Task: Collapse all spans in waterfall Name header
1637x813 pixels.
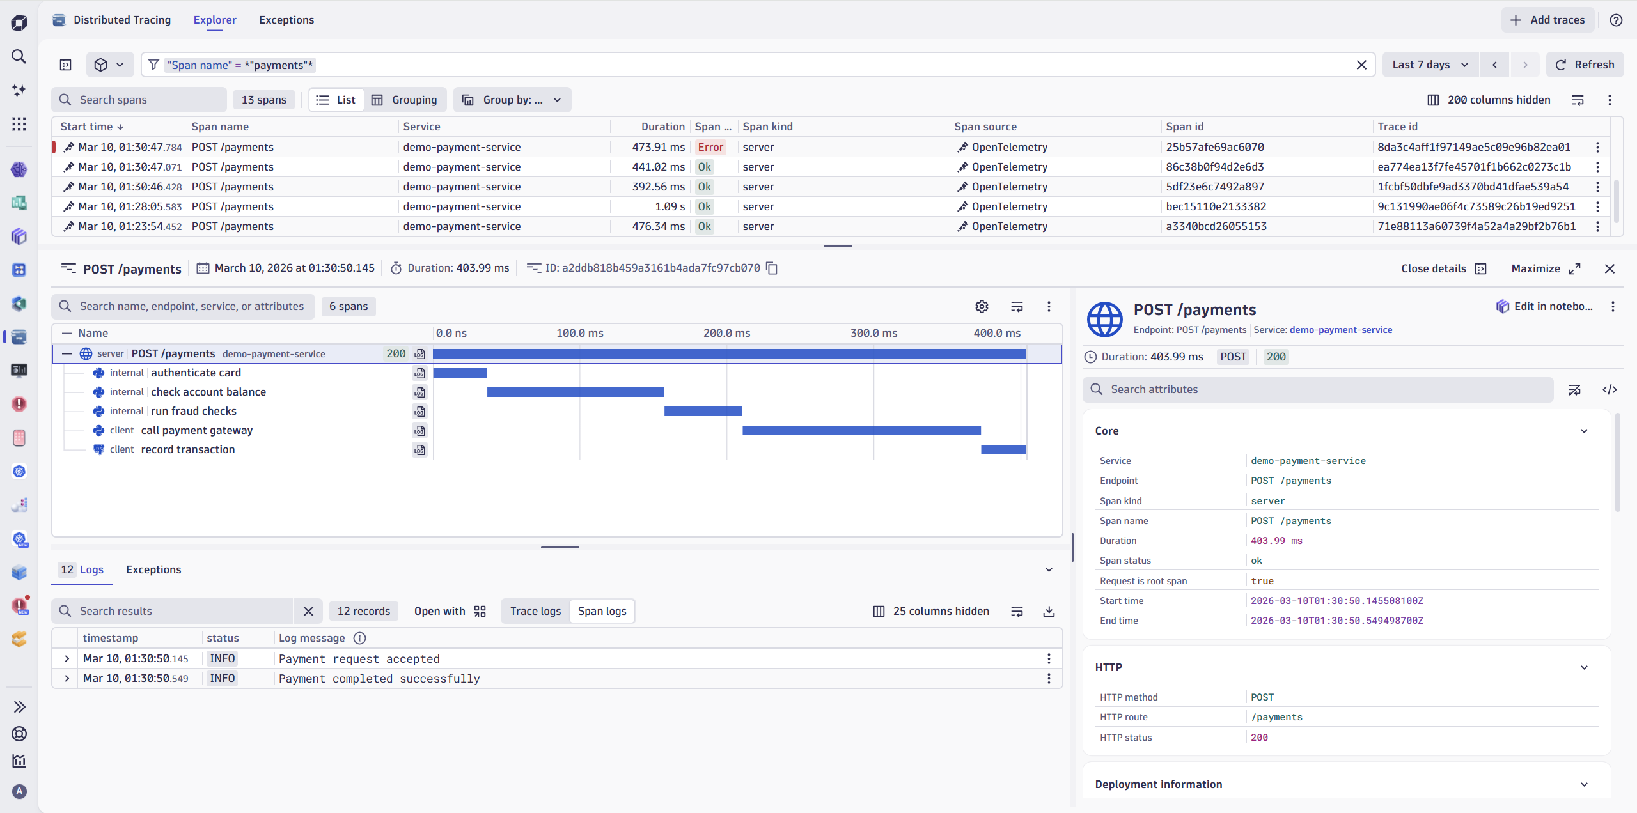Action: click(x=67, y=333)
